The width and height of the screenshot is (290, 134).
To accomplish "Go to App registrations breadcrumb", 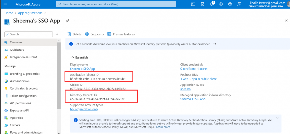I will coord(30,13).
